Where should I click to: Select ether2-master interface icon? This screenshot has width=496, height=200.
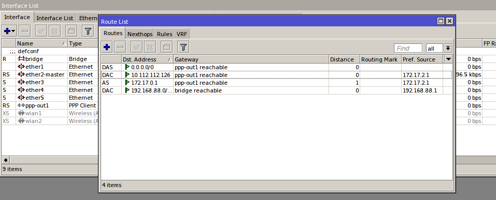tap(21, 74)
